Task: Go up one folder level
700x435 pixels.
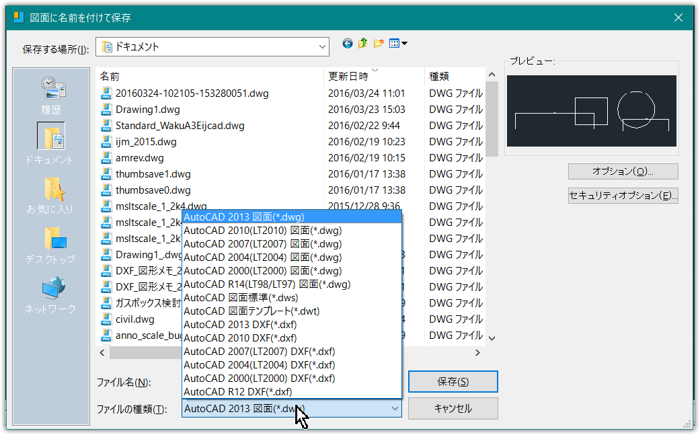Action: tap(362, 43)
